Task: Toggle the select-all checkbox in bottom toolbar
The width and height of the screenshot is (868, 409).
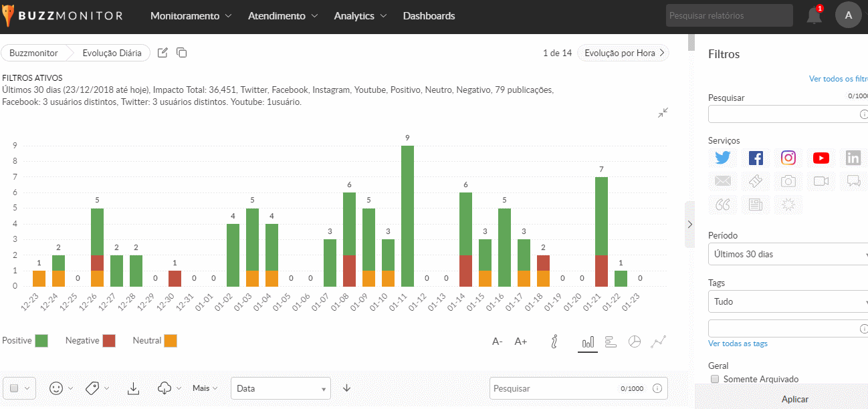Action: point(14,388)
